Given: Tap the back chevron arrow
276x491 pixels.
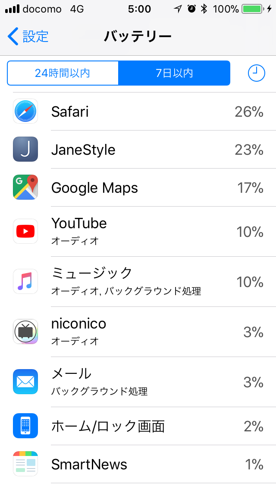Looking at the screenshot, I should pos(13,36).
